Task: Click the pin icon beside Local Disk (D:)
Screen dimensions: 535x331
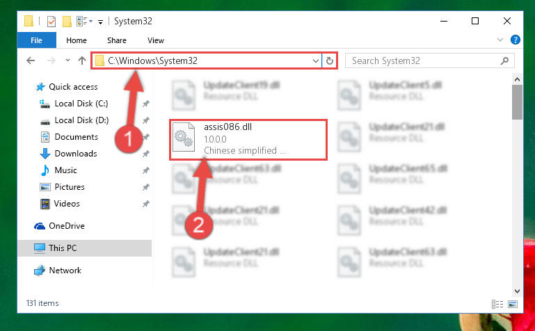Action: pos(145,120)
